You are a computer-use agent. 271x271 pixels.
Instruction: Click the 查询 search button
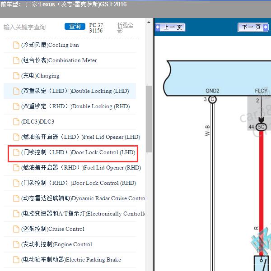click(x=75, y=26)
